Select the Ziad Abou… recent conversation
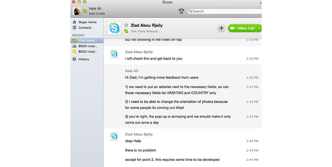This screenshot has height=167, width=332. pyautogui.click(x=87, y=40)
